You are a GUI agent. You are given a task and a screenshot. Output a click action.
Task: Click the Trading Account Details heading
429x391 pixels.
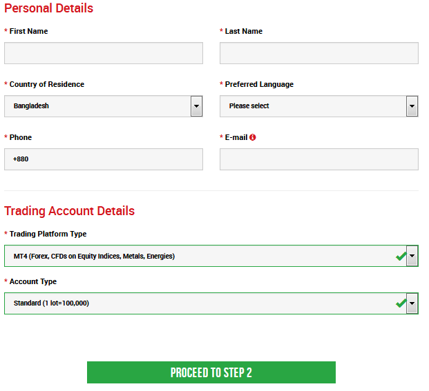[x=70, y=211]
